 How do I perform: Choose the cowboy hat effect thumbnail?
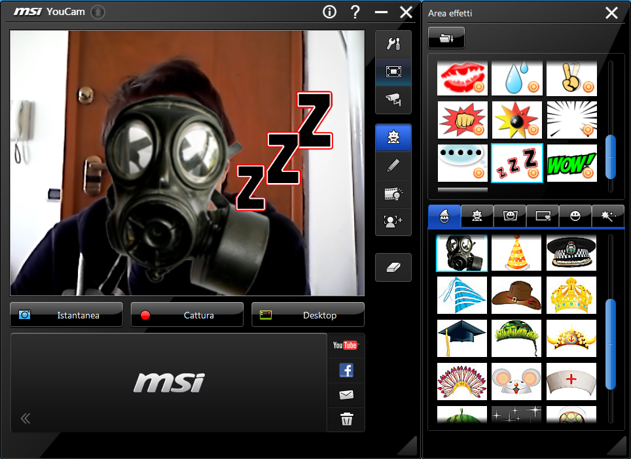click(516, 296)
